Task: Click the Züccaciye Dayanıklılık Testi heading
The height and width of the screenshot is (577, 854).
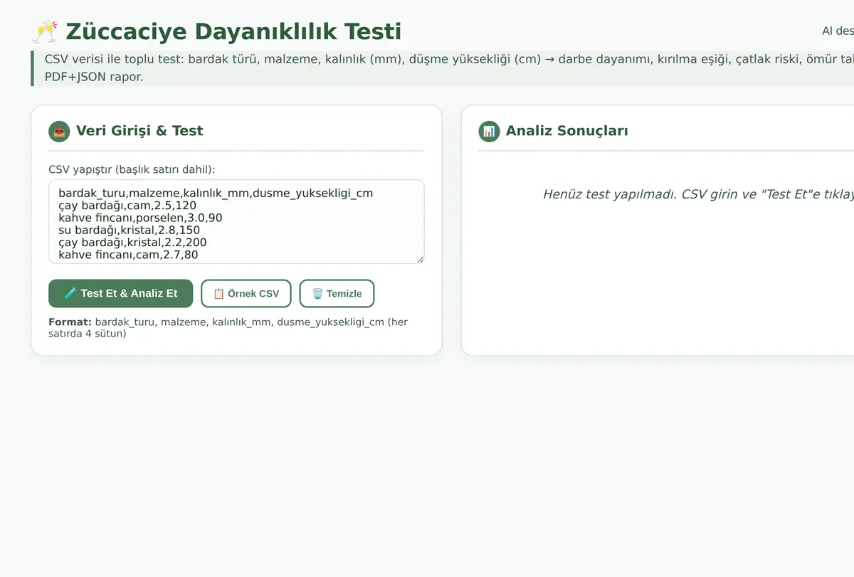Action: click(x=233, y=32)
